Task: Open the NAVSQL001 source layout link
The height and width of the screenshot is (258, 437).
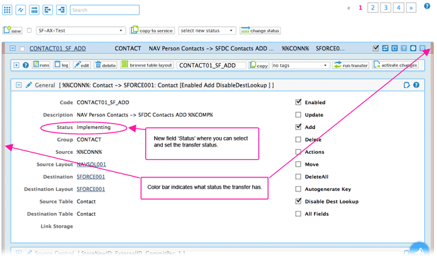Action: (91, 165)
